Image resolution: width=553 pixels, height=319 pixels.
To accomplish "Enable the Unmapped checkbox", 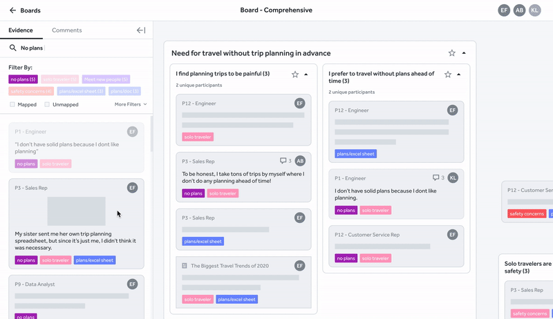I will click(x=47, y=104).
